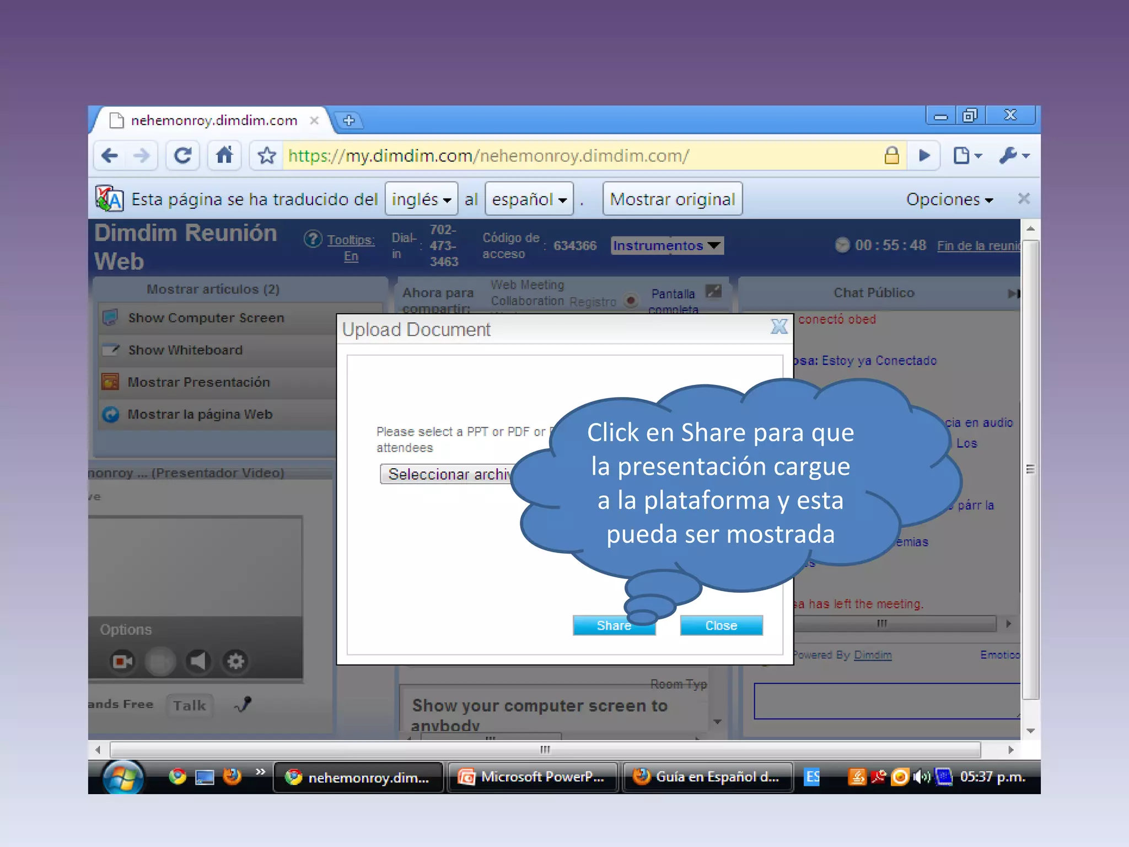Toggle the Registro record button
This screenshot has height=847, width=1129.
(631, 301)
